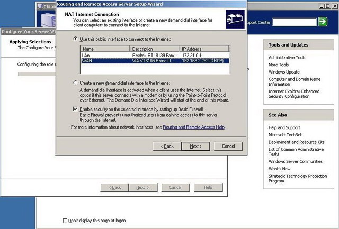
Task: Click 172.21.0.1 IP address cell
Action: click(191, 56)
